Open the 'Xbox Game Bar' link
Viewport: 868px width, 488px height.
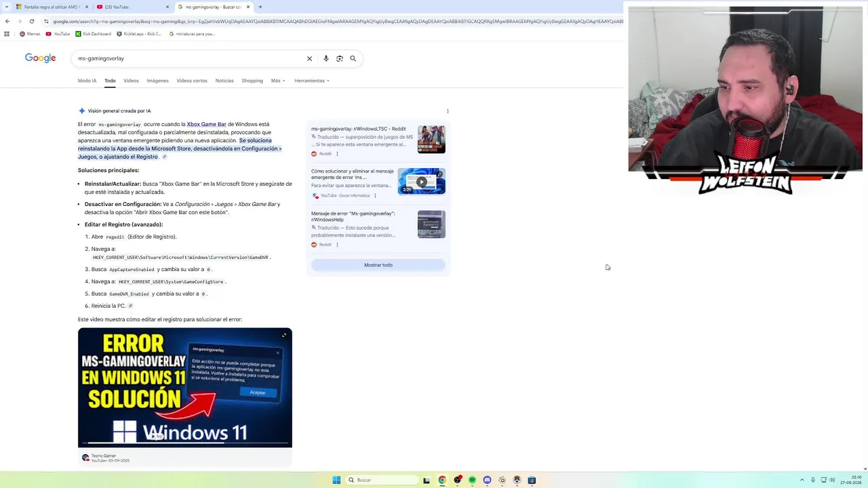pos(206,125)
